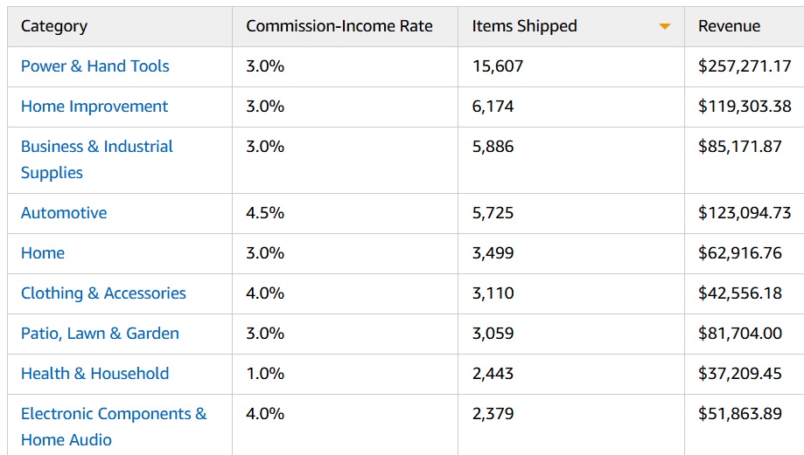
Task: Click the Automotive category link
Action: (64, 213)
